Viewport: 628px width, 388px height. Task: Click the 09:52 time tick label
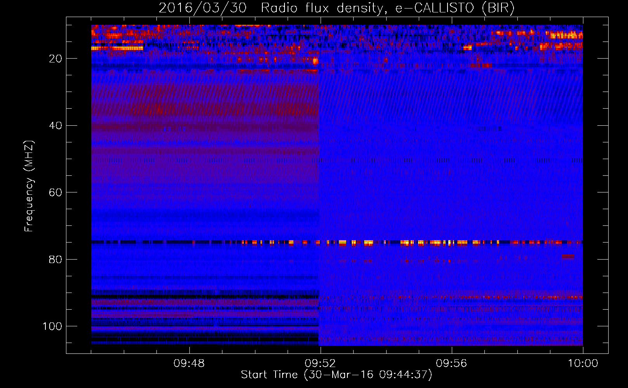[320, 364]
